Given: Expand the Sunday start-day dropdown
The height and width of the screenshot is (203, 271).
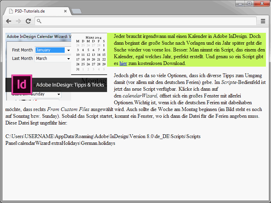Looking at the screenshot, I should click(x=46, y=94).
